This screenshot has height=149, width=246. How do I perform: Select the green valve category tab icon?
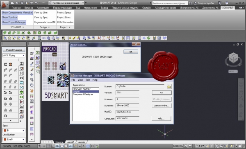(x=21, y=97)
